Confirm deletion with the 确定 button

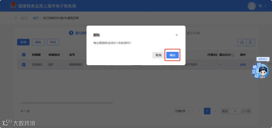pyautogui.click(x=173, y=55)
